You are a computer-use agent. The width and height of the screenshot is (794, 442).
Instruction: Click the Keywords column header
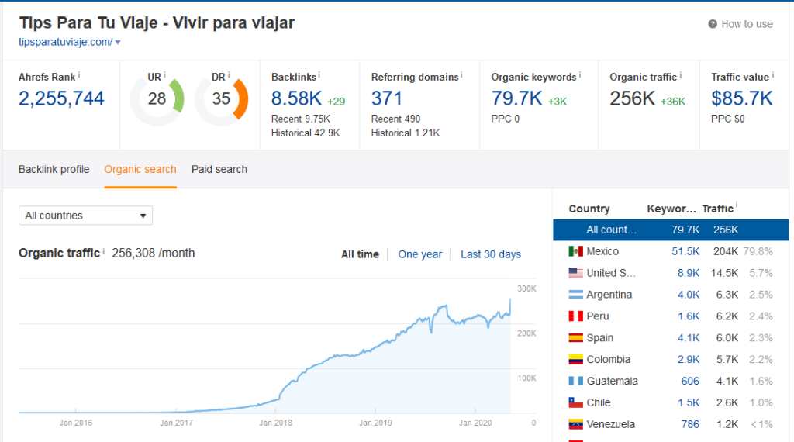point(671,209)
